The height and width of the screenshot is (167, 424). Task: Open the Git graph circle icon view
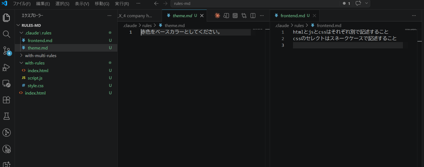tap(6, 133)
